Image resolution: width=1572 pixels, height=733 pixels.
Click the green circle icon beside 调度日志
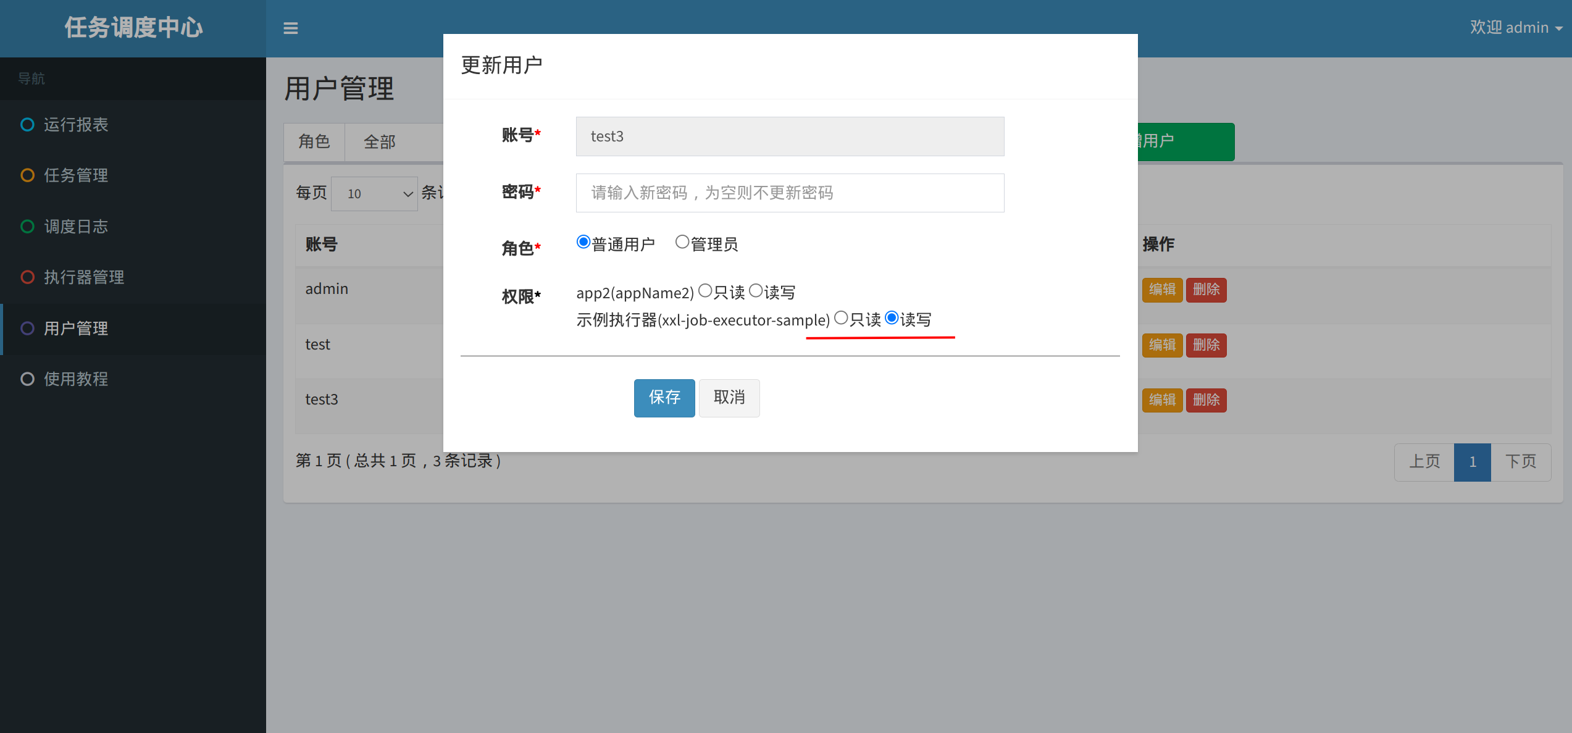click(27, 227)
